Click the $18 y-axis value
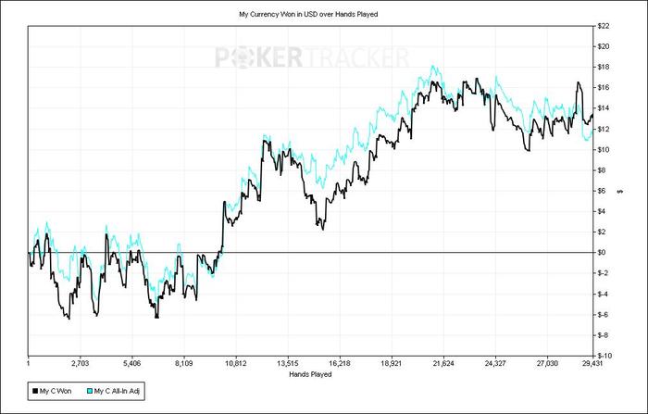Viewport: 648px width, 414px height. [x=603, y=67]
